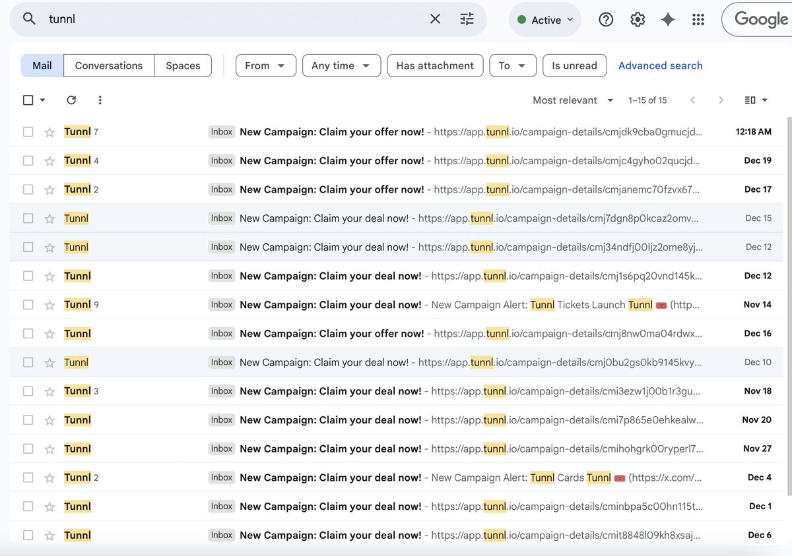Open the search options sliders icon
792x556 pixels.
pyautogui.click(x=467, y=19)
